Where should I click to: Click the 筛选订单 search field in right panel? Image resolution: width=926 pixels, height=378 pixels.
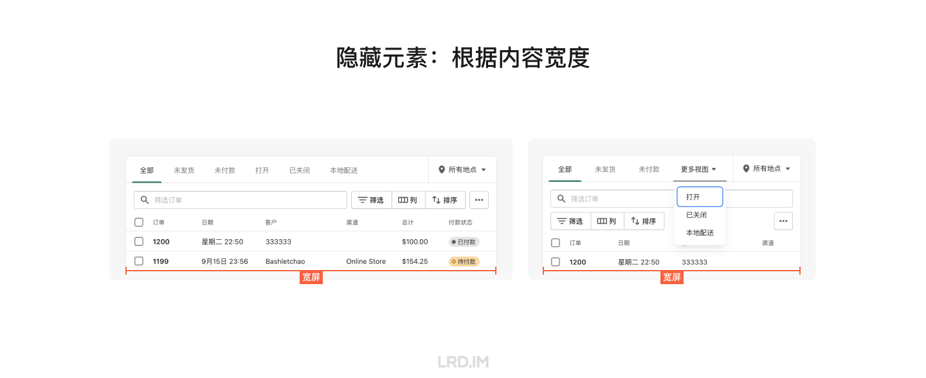coord(671,199)
